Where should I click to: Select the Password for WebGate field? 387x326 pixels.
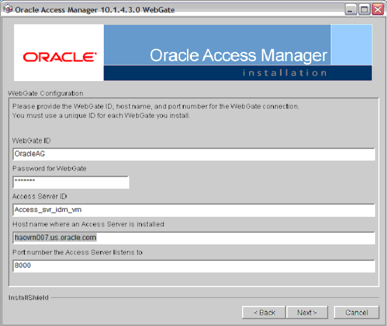pyautogui.click(x=71, y=182)
